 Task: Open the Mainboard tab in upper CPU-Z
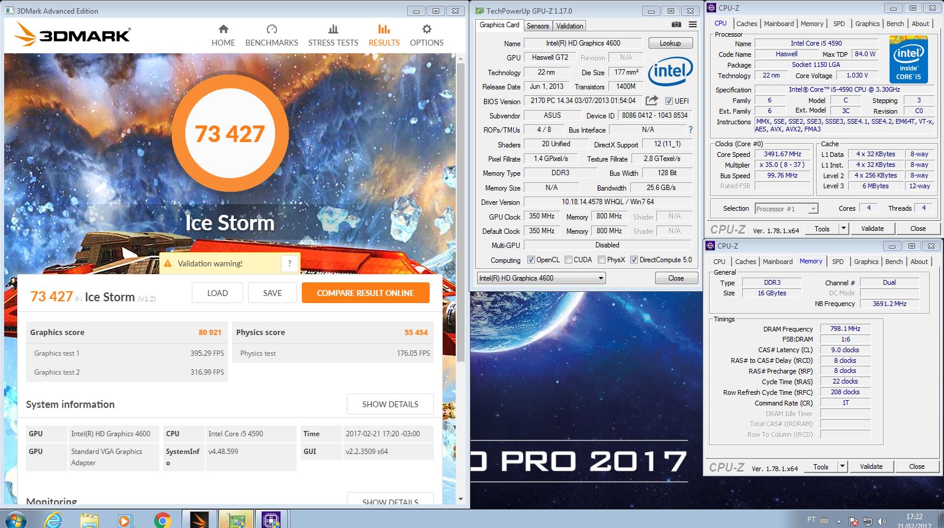coord(779,24)
